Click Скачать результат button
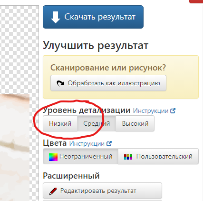The height and width of the screenshot is (201, 203). 93,17
